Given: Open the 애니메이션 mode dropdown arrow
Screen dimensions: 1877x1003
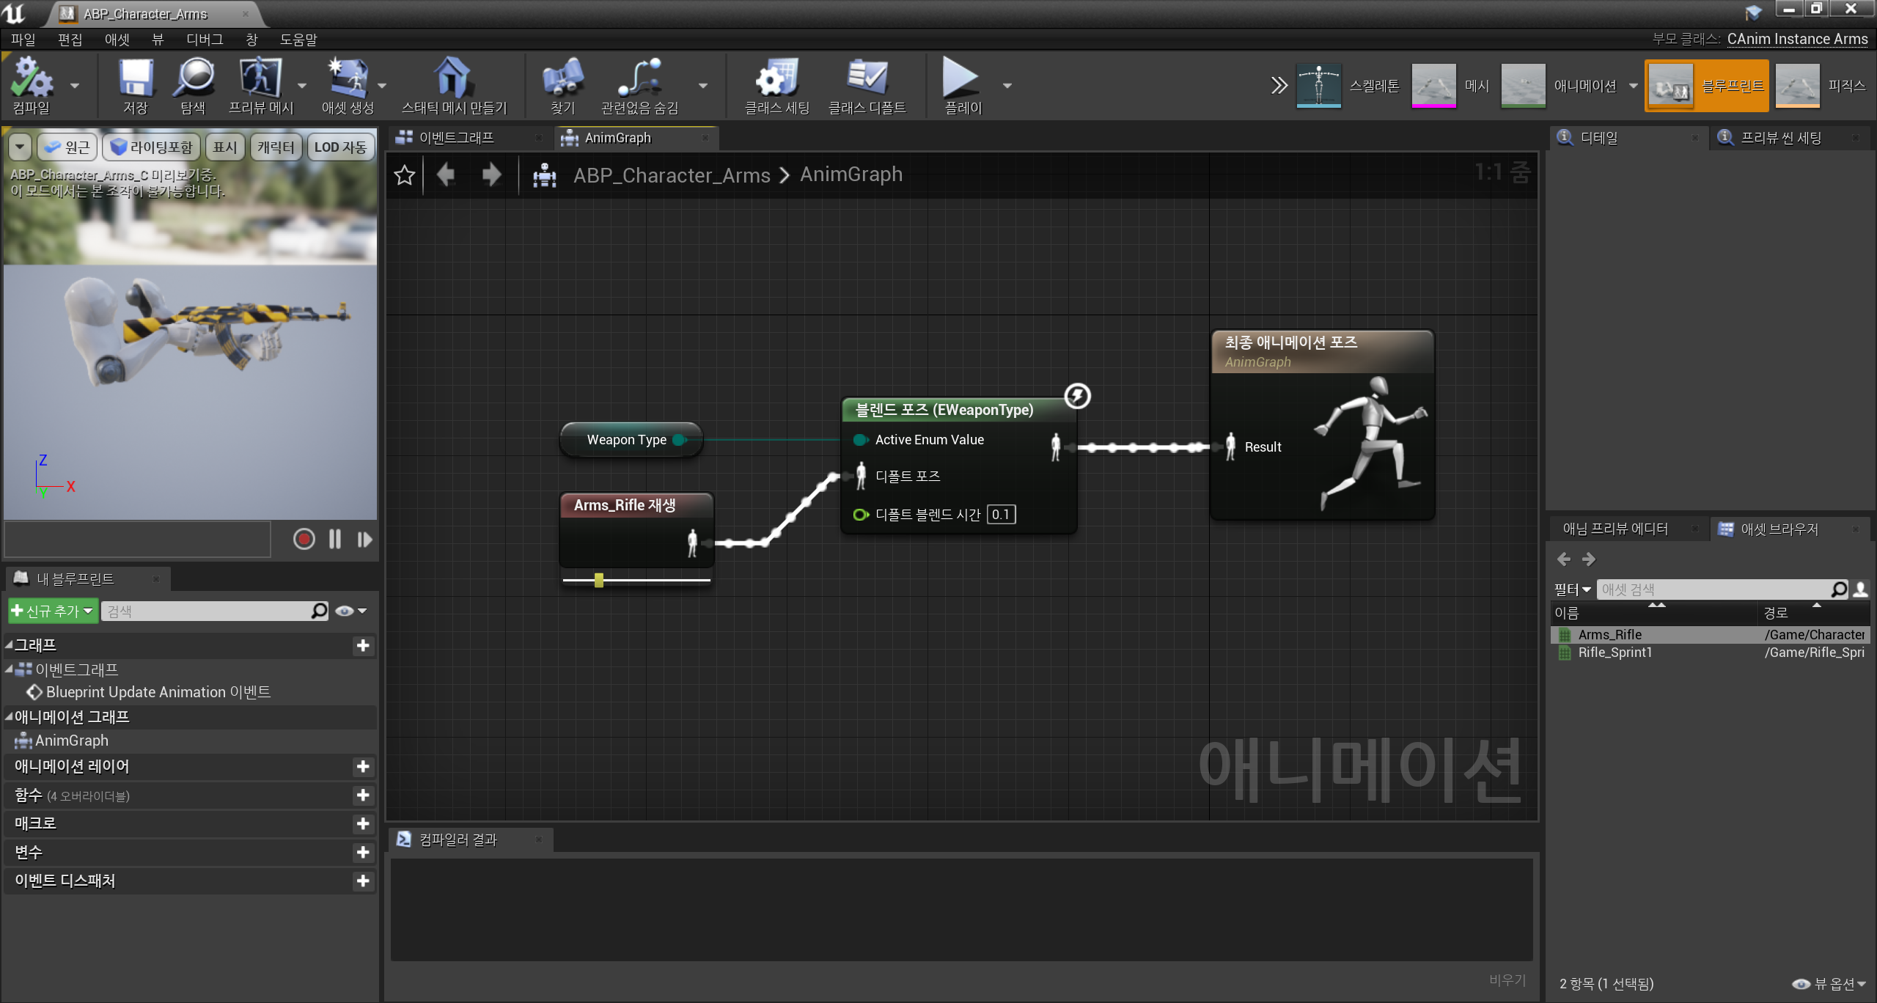Looking at the screenshot, I should pyautogui.click(x=1633, y=86).
